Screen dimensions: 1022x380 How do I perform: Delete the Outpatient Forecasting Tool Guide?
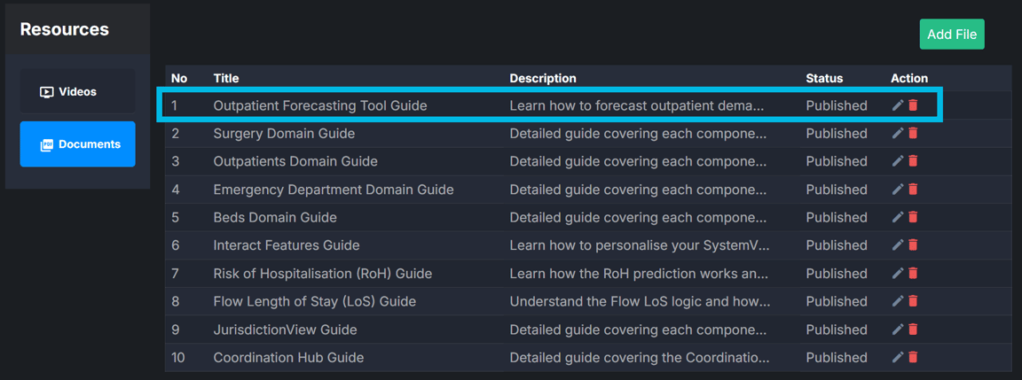[913, 105]
